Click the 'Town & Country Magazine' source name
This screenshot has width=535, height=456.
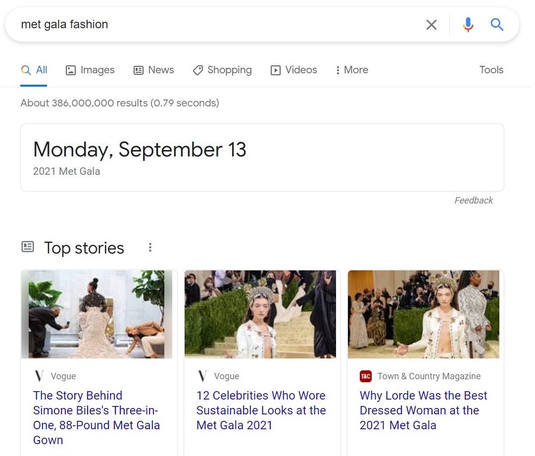429,376
